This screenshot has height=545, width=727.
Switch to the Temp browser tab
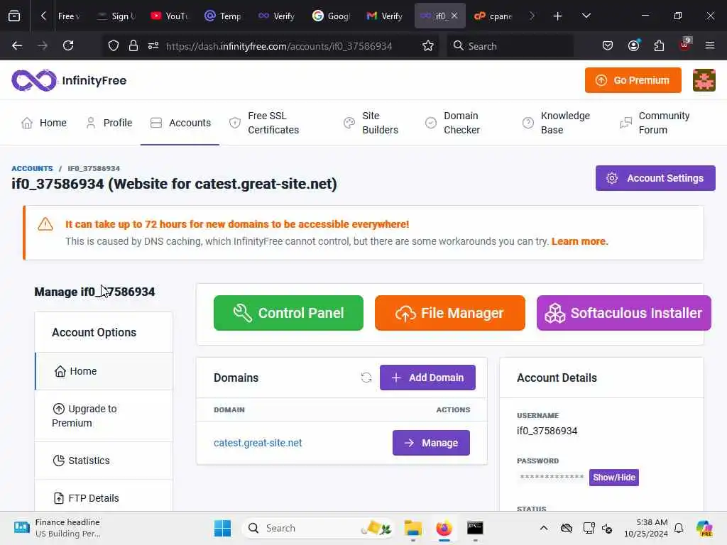222,16
